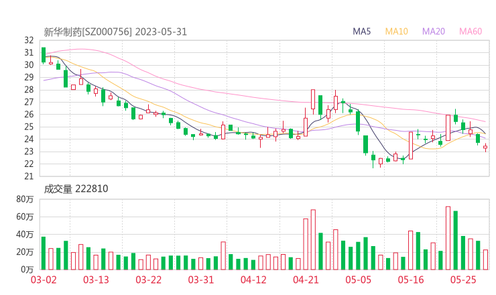Viewport: 496px width, 295px height.
Task: Click the 40万 volume axis label
Action: click(25, 235)
